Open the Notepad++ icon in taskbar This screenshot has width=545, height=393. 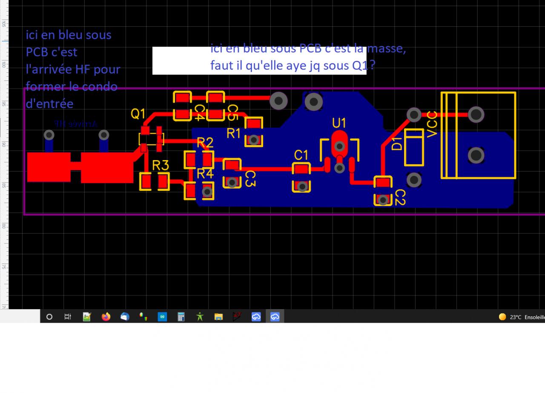tap(87, 316)
